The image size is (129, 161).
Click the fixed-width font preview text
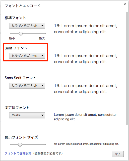(85, 117)
